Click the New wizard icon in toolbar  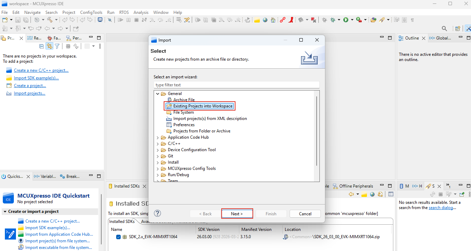point(5,20)
